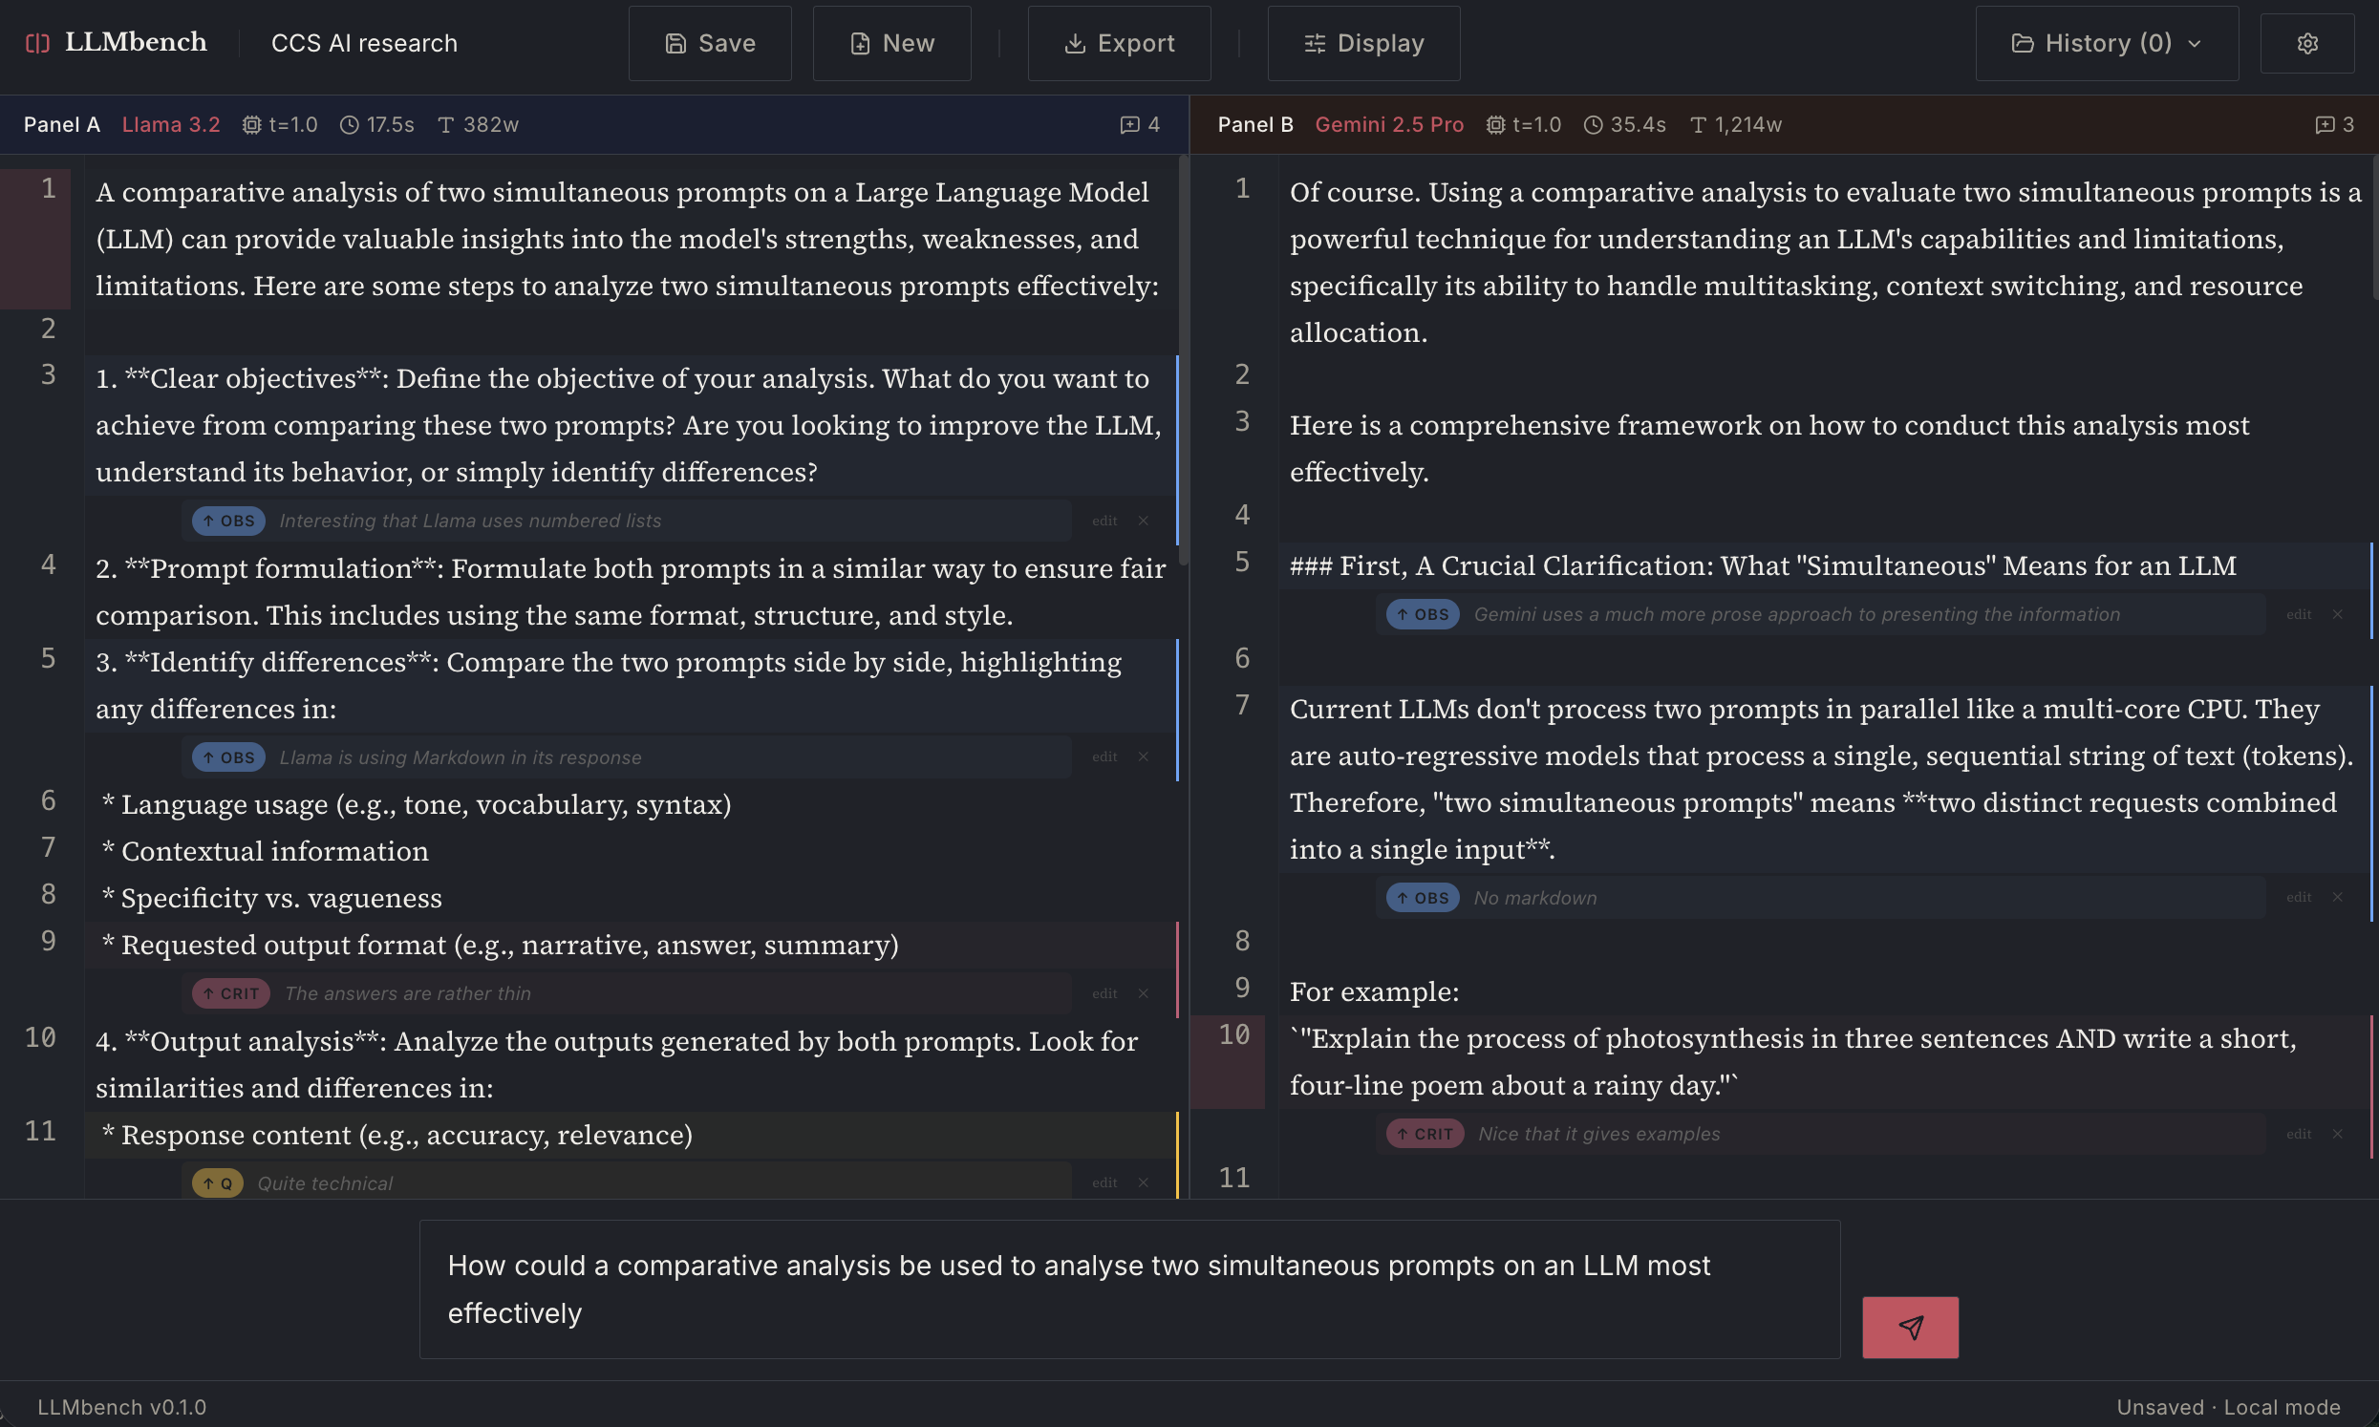The width and height of the screenshot is (2379, 1427).
Task: Open settings via the gear icon
Action: [x=2307, y=43]
